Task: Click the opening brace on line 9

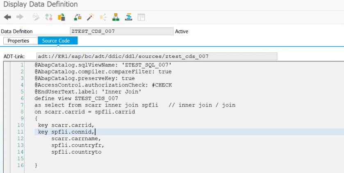Action: tap(36, 118)
